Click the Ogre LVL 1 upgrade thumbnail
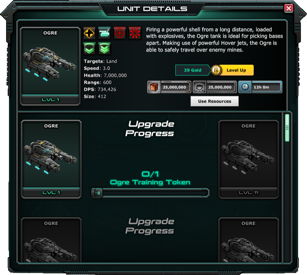This screenshot has width=307, height=275. pos(51,159)
